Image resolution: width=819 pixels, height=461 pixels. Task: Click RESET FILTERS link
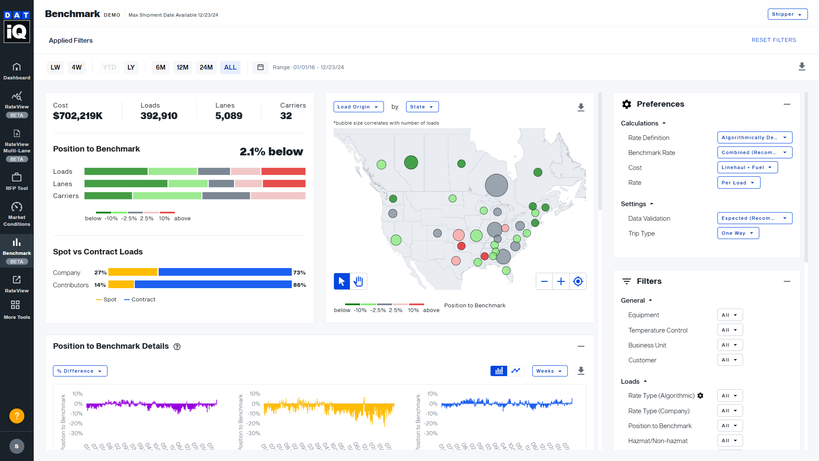773,40
